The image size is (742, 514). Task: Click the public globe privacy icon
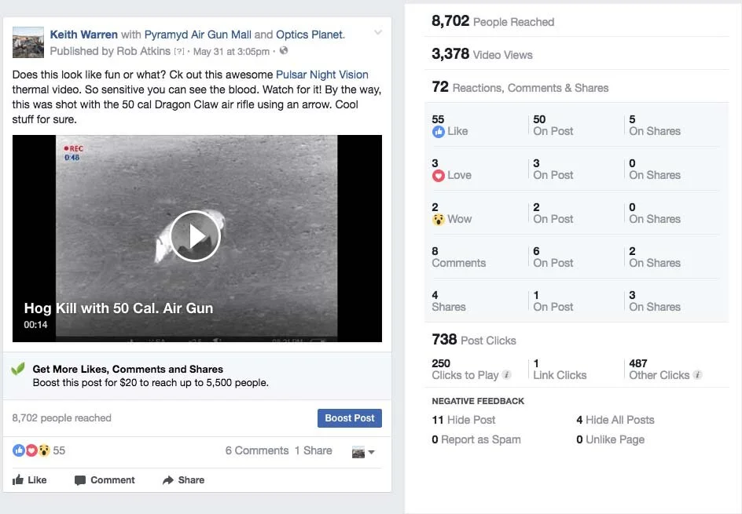coord(284,50)
